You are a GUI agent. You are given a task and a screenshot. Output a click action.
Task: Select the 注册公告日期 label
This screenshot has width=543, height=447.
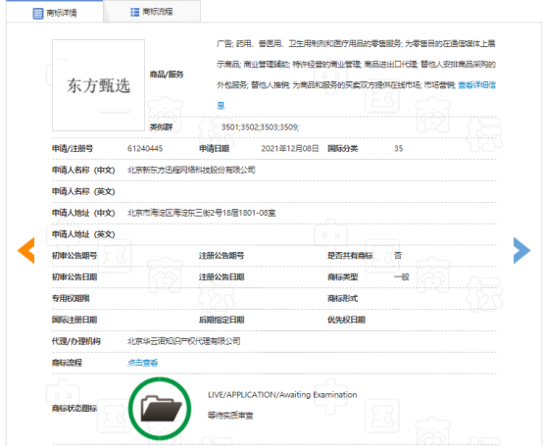tap(222, 277)
